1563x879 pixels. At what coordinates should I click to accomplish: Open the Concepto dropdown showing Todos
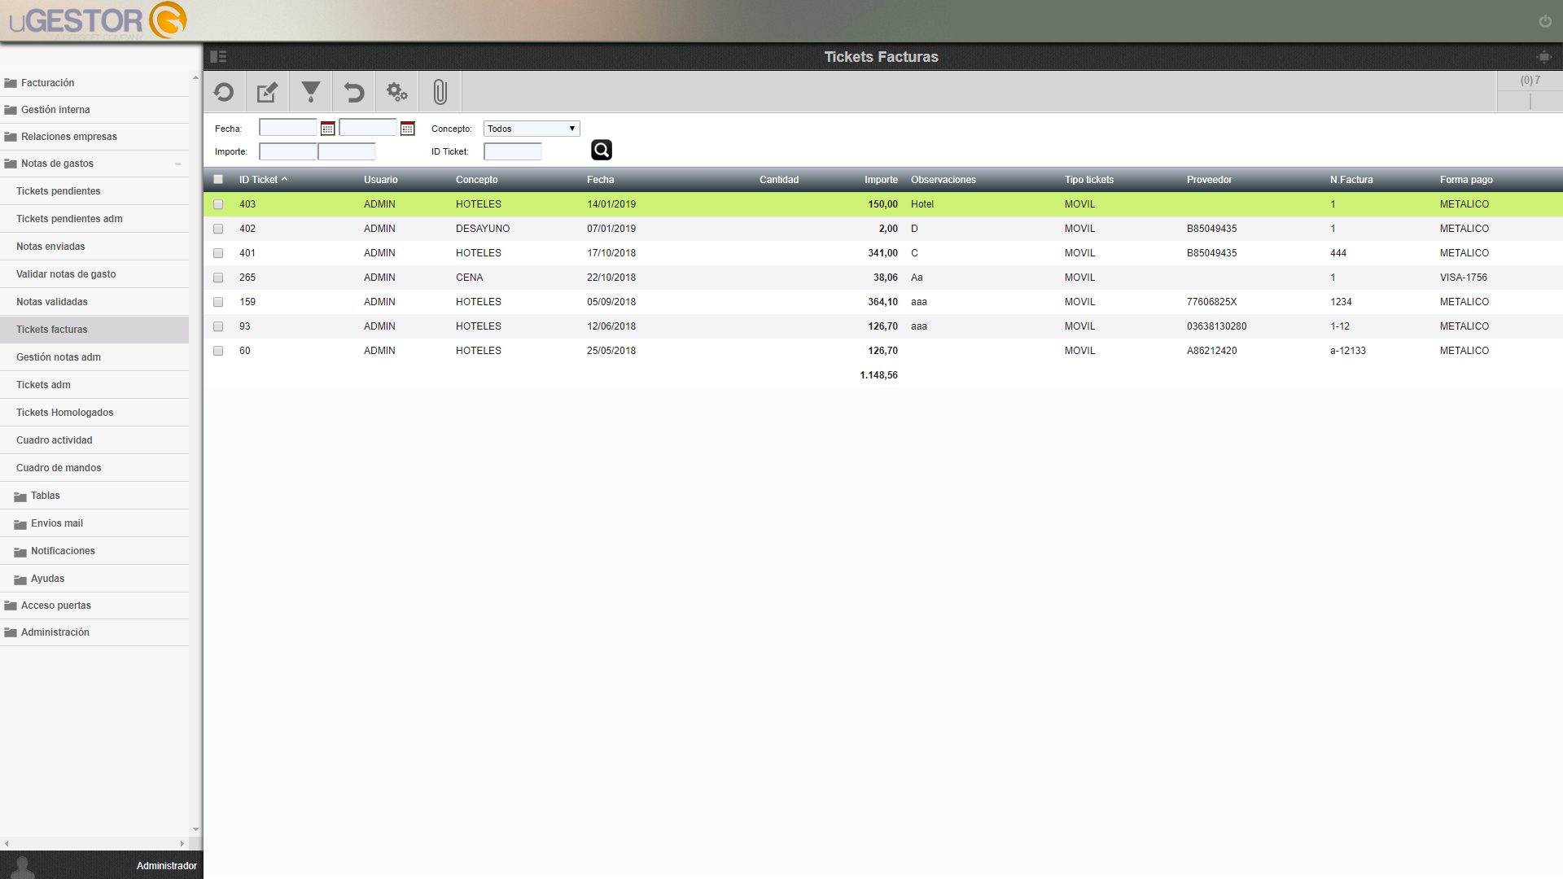click(x=532, y=129)
